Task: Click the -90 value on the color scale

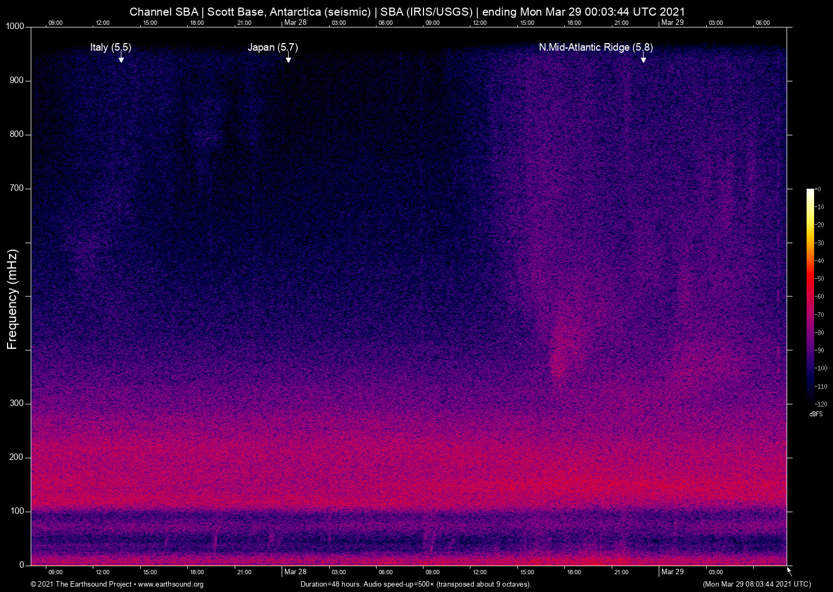Action: [820, 350]
